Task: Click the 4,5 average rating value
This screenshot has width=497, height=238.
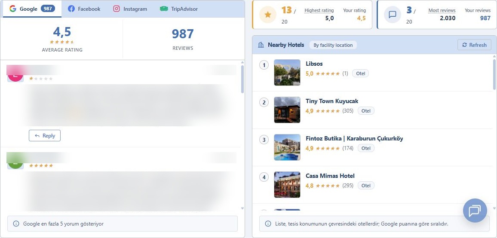Action: (62, 32)
